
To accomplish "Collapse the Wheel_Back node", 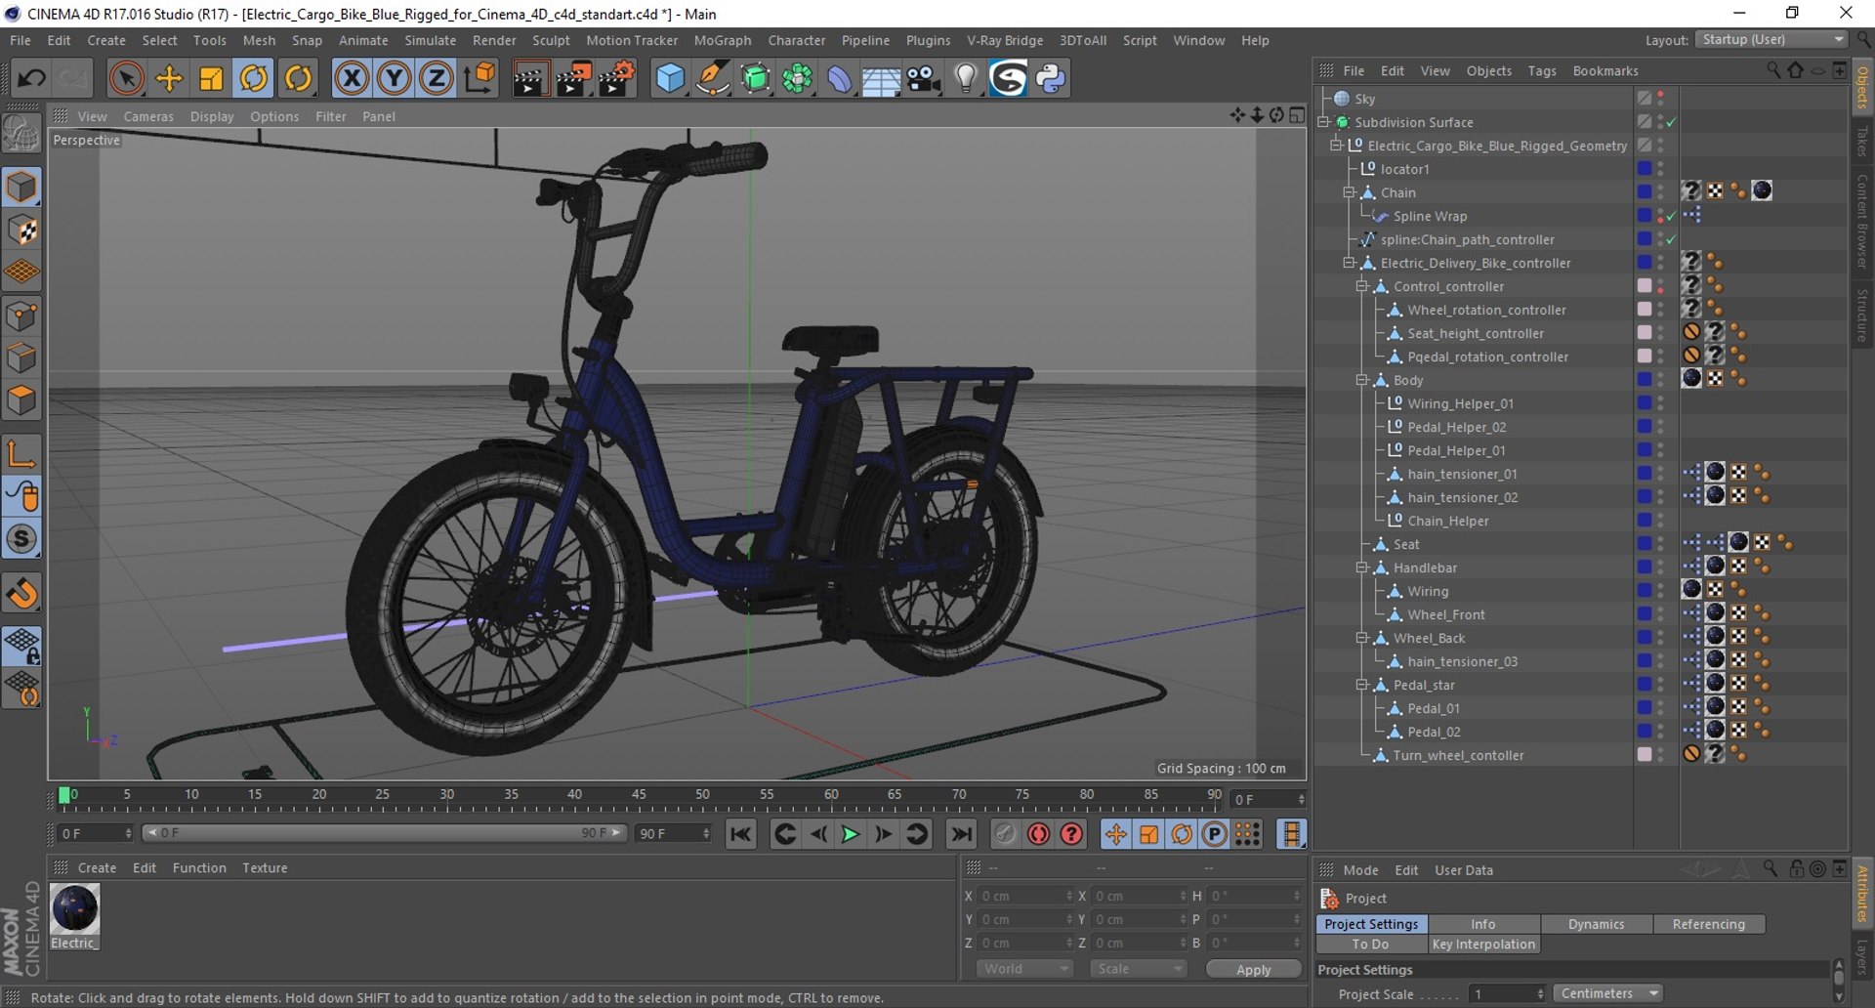I will tap(1362, 638).
